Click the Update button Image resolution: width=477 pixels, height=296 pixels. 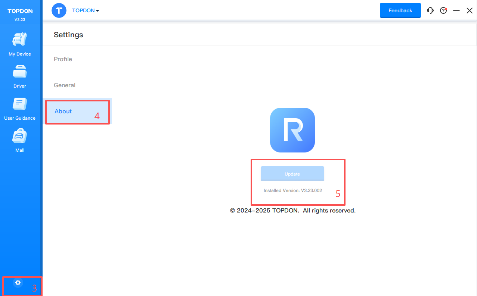[x=292, y=174]
